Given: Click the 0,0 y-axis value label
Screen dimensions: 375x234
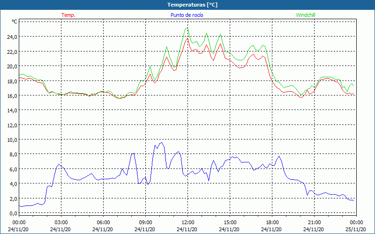Looking at the screenshot, I should tap(13, 213).
